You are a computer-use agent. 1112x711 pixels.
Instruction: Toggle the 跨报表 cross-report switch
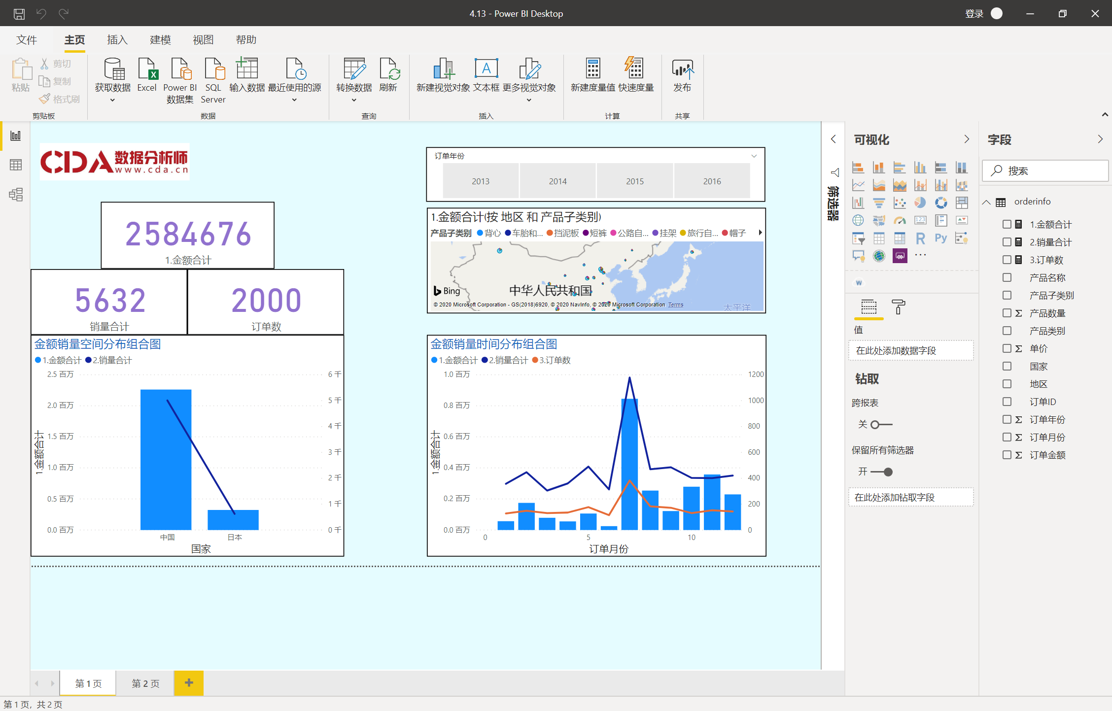[881, 424]
